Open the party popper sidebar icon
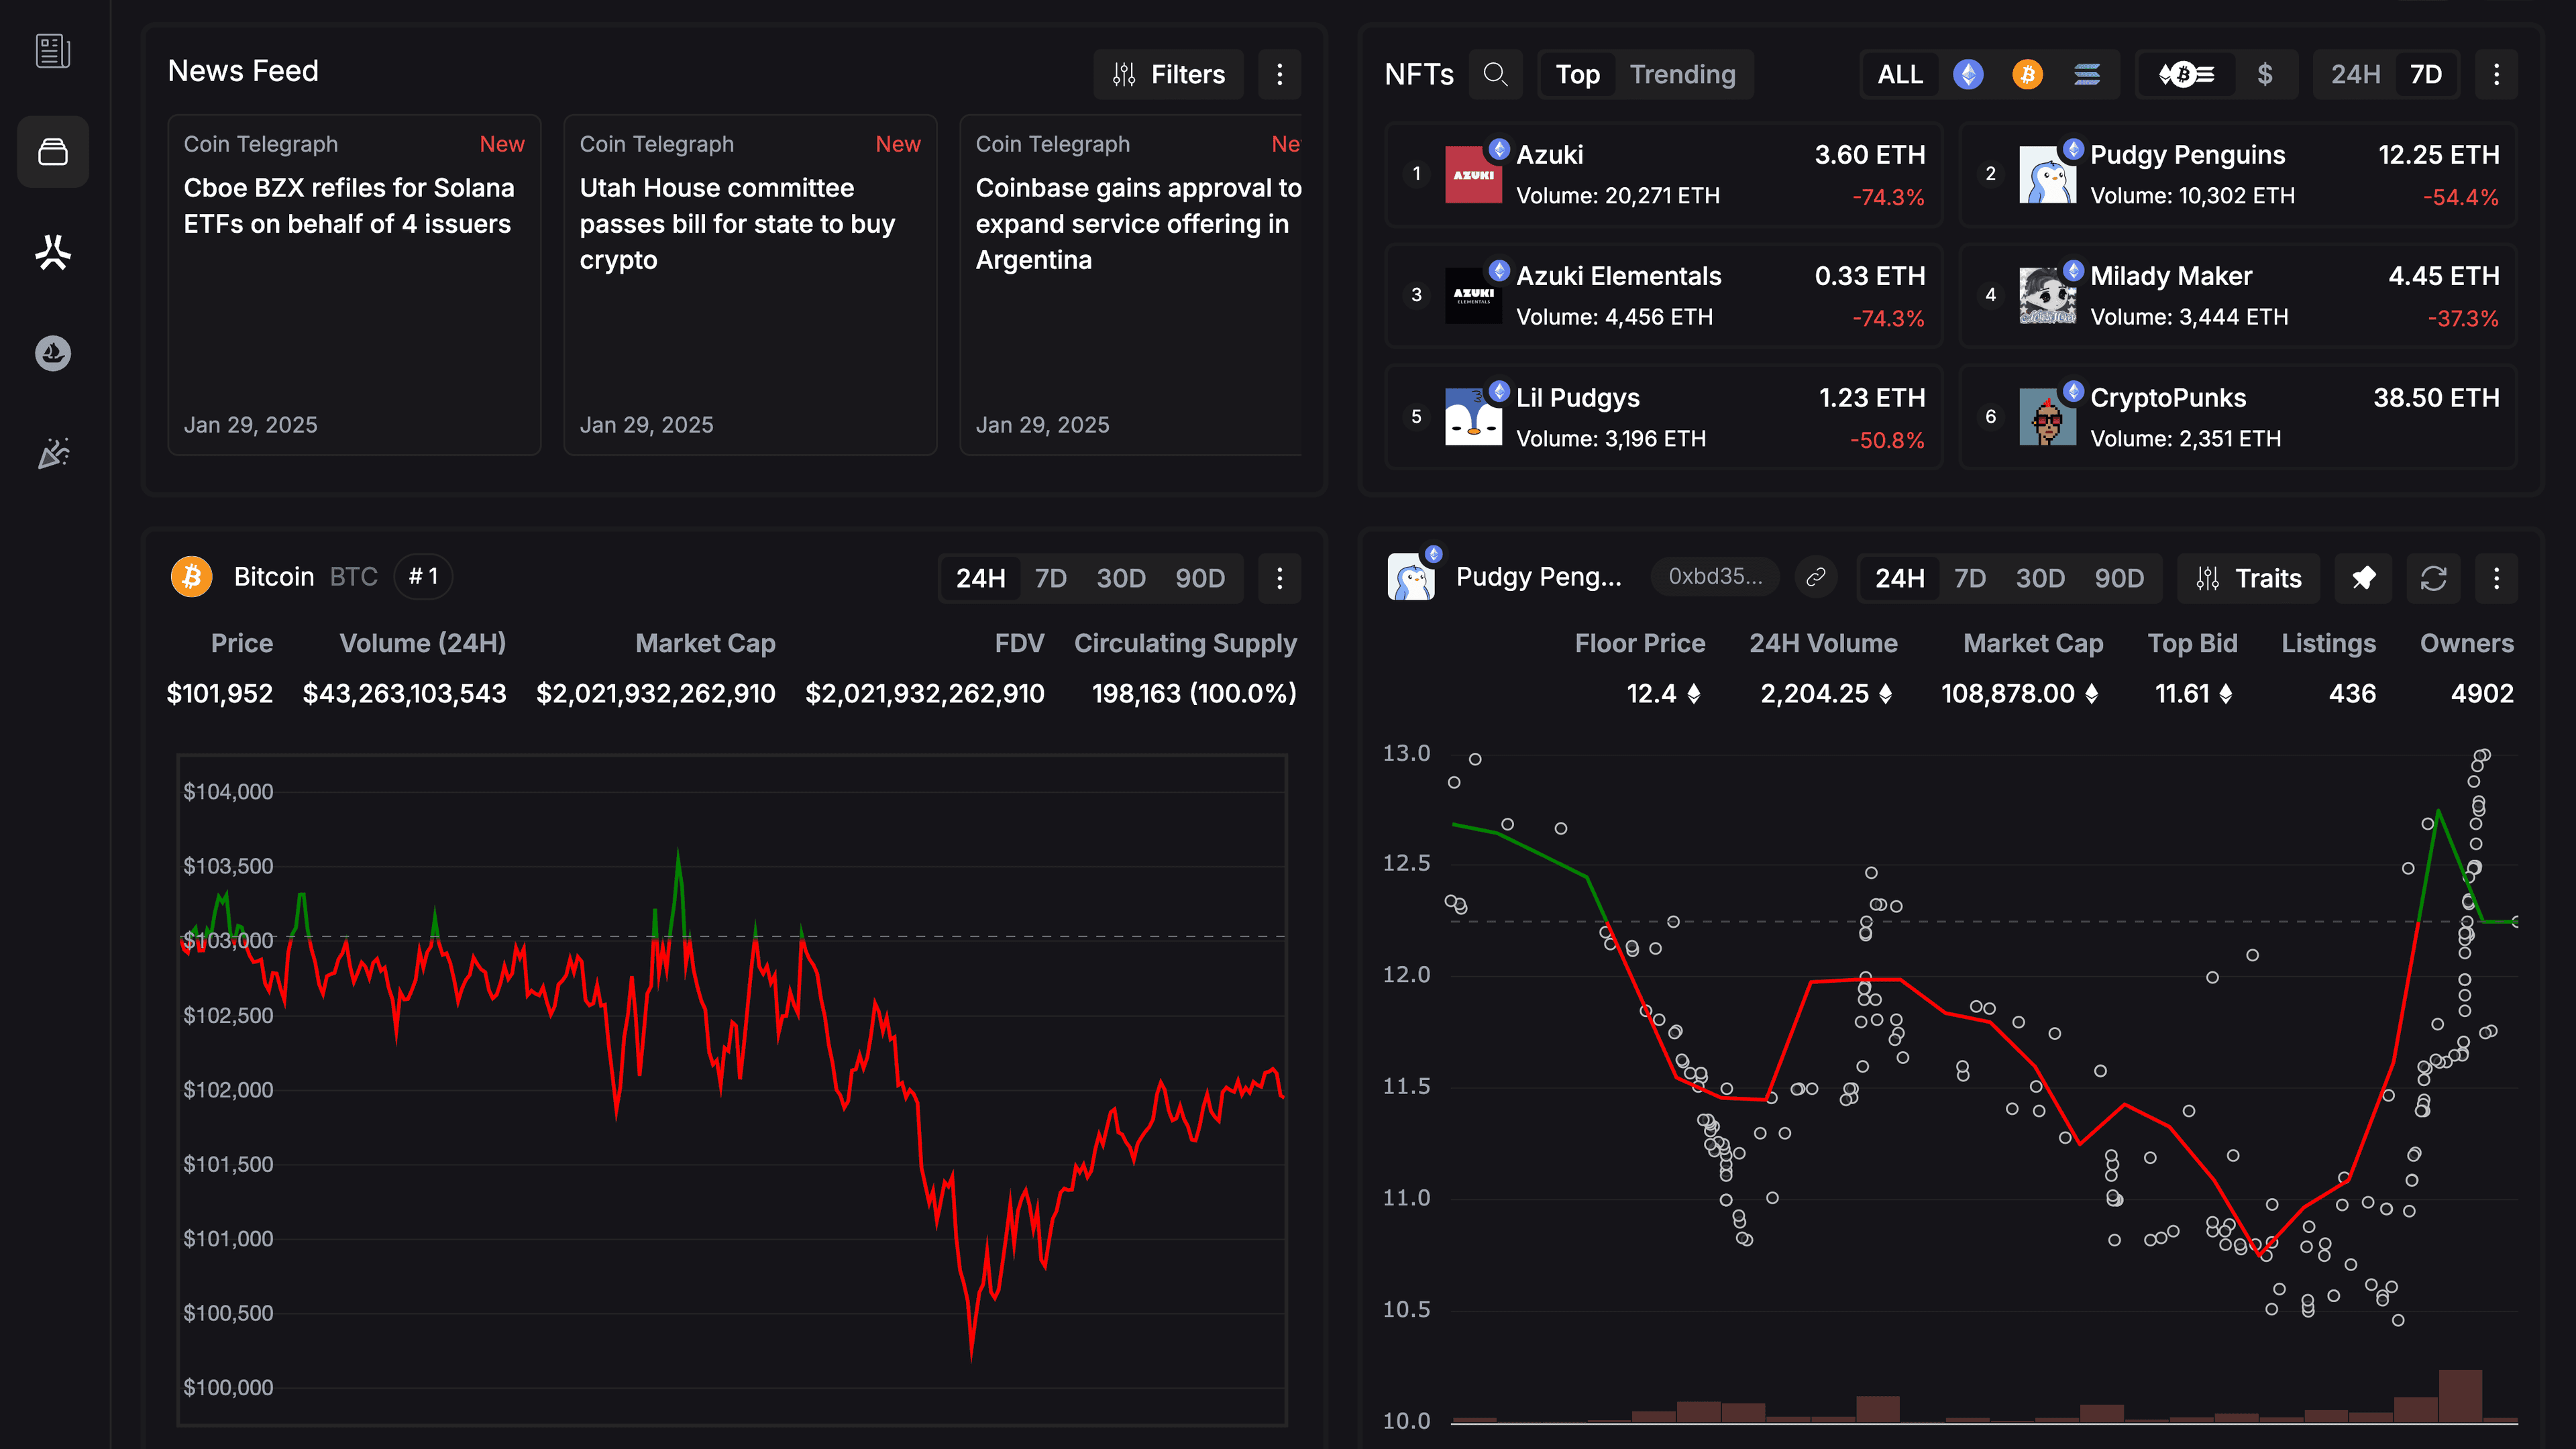 (x=53, y=453)
